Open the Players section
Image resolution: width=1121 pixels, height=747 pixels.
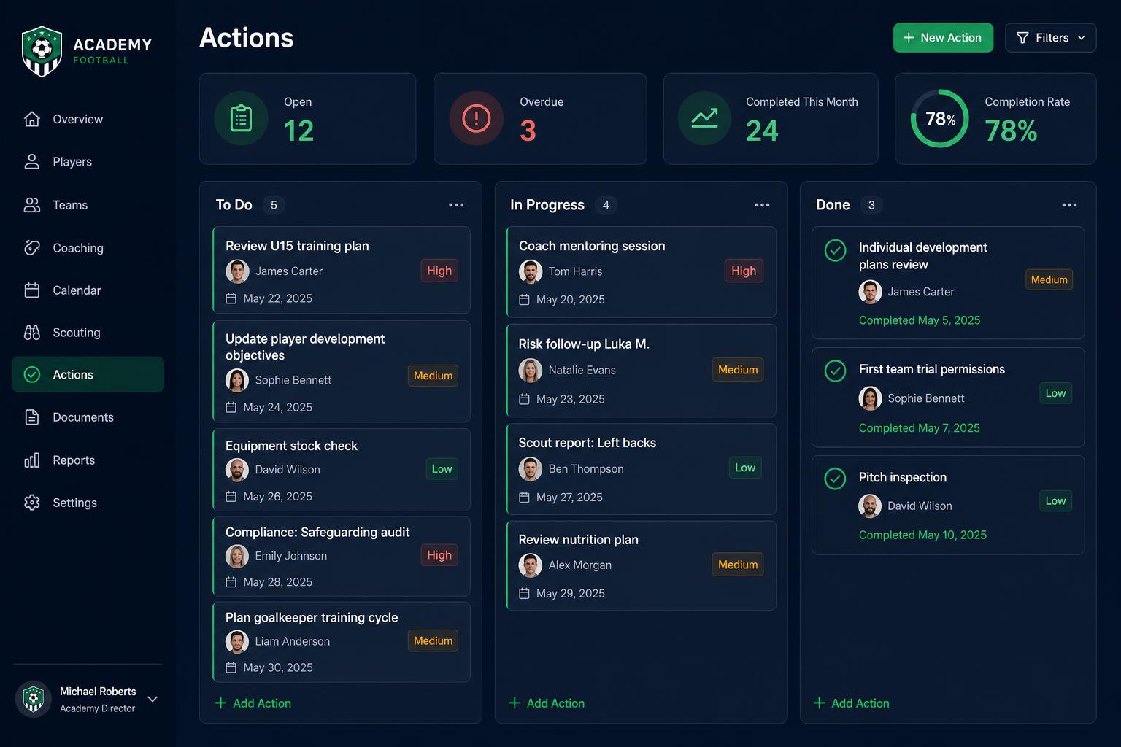point(88,162)
